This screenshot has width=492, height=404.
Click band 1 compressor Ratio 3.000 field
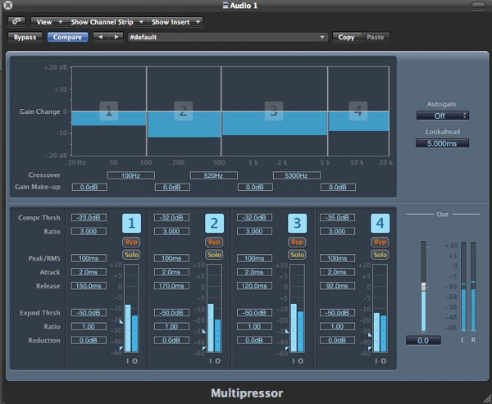point(89,231)
